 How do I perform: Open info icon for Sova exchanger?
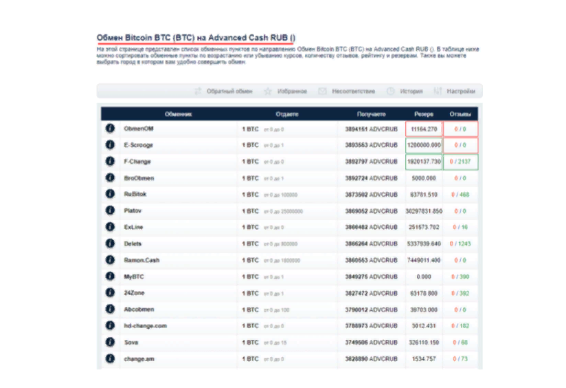(x=109, y=342)
